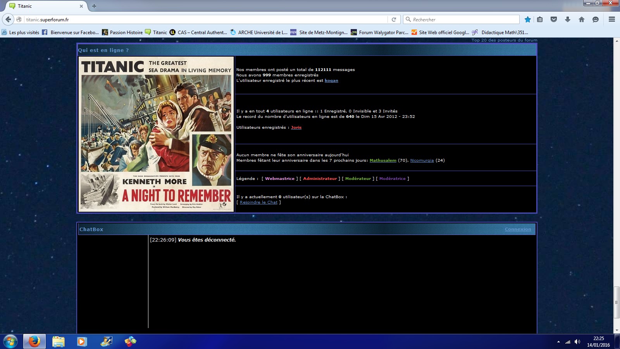This screenshot has width=620, height=349.
Task: Open newest member kogan profile
Action: 331,81
